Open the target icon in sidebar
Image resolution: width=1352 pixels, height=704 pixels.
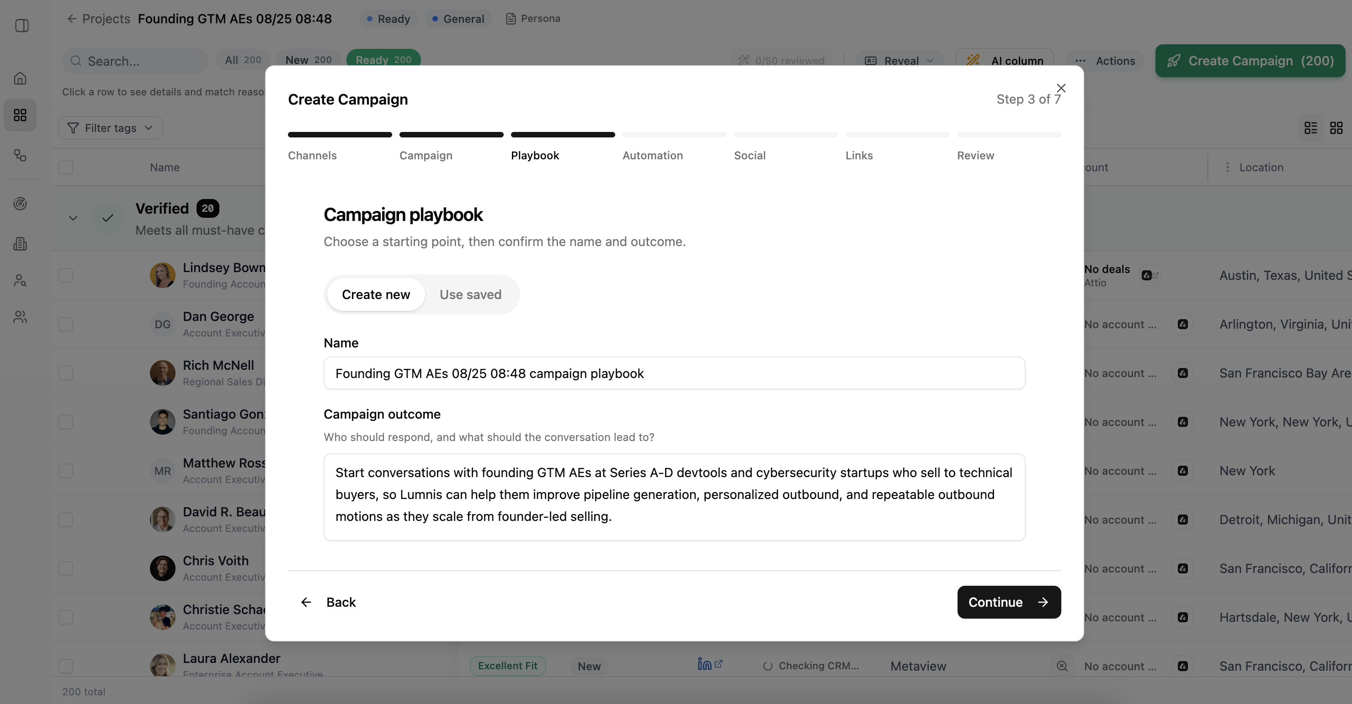coord(20,203)
